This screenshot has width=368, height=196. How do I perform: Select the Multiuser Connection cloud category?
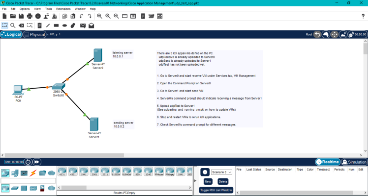click(x=51, y=173)
